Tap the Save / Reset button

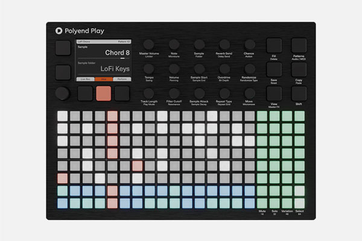[x=274, y=69]
